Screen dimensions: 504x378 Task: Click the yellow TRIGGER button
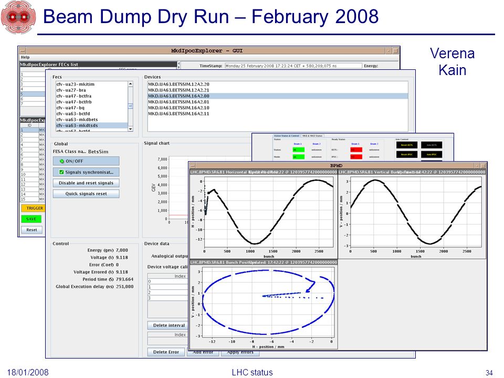point(34,208)
